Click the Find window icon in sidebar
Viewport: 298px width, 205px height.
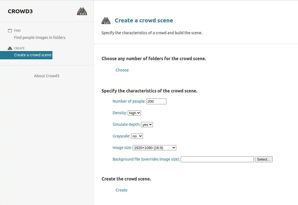pos(10,31)
